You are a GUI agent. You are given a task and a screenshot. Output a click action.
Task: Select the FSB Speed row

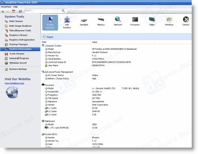pyautogui.click(x=116, y=98)
